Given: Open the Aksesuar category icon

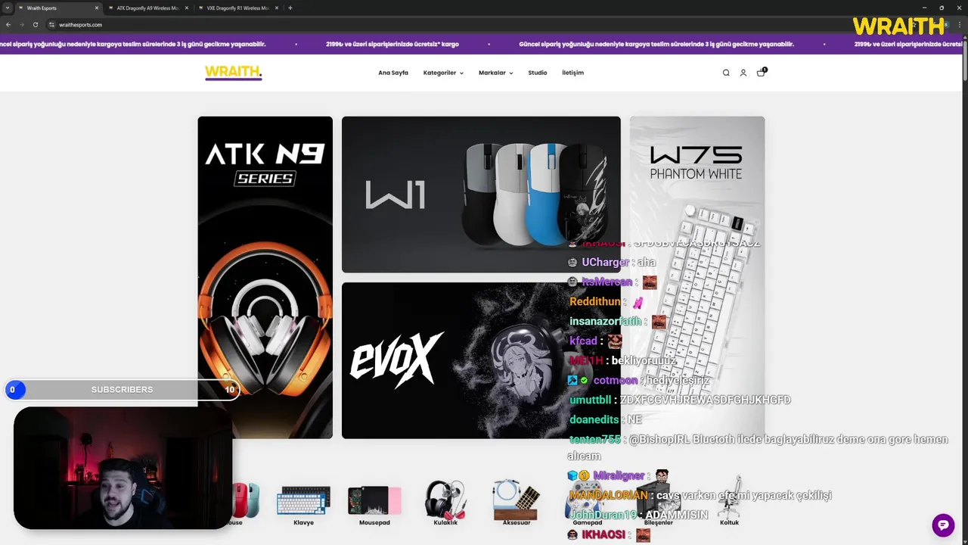Looking at the screenshot, I should click(x=517, y=502).
